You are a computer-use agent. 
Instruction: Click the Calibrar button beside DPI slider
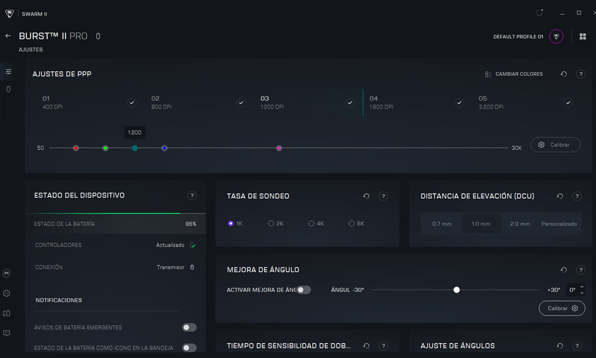click(x=555, y=145)
